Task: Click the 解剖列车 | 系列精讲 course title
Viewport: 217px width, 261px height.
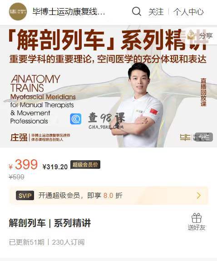Action: 50,223
